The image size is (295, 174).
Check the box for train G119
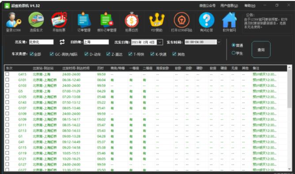click(7, 153)
